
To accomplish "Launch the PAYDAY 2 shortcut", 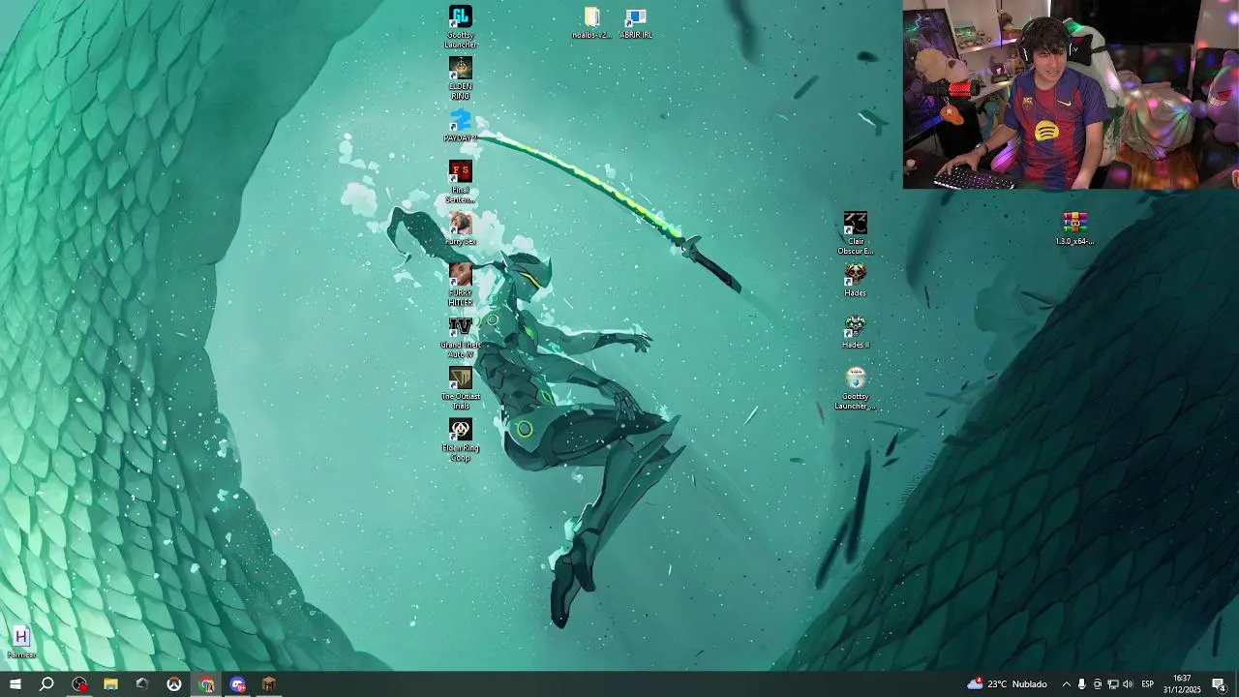I will click(x=461, y=127).
